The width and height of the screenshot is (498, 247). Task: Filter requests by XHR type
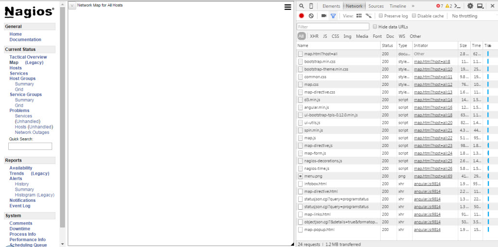point(314,36)
